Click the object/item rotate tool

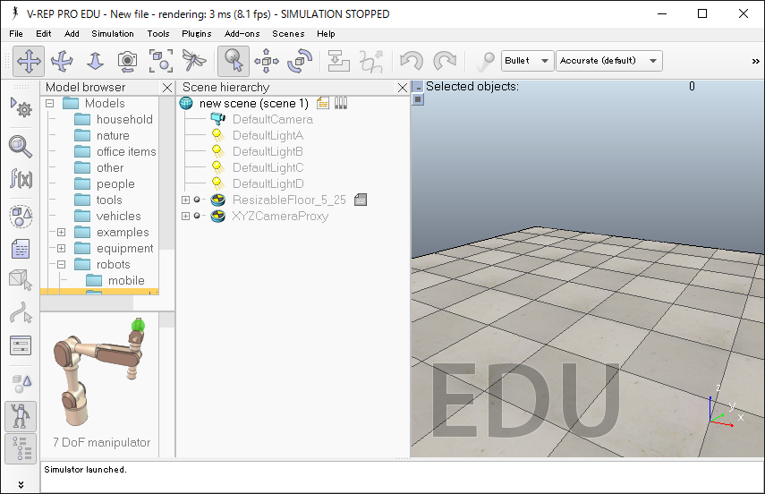(300, 61)
